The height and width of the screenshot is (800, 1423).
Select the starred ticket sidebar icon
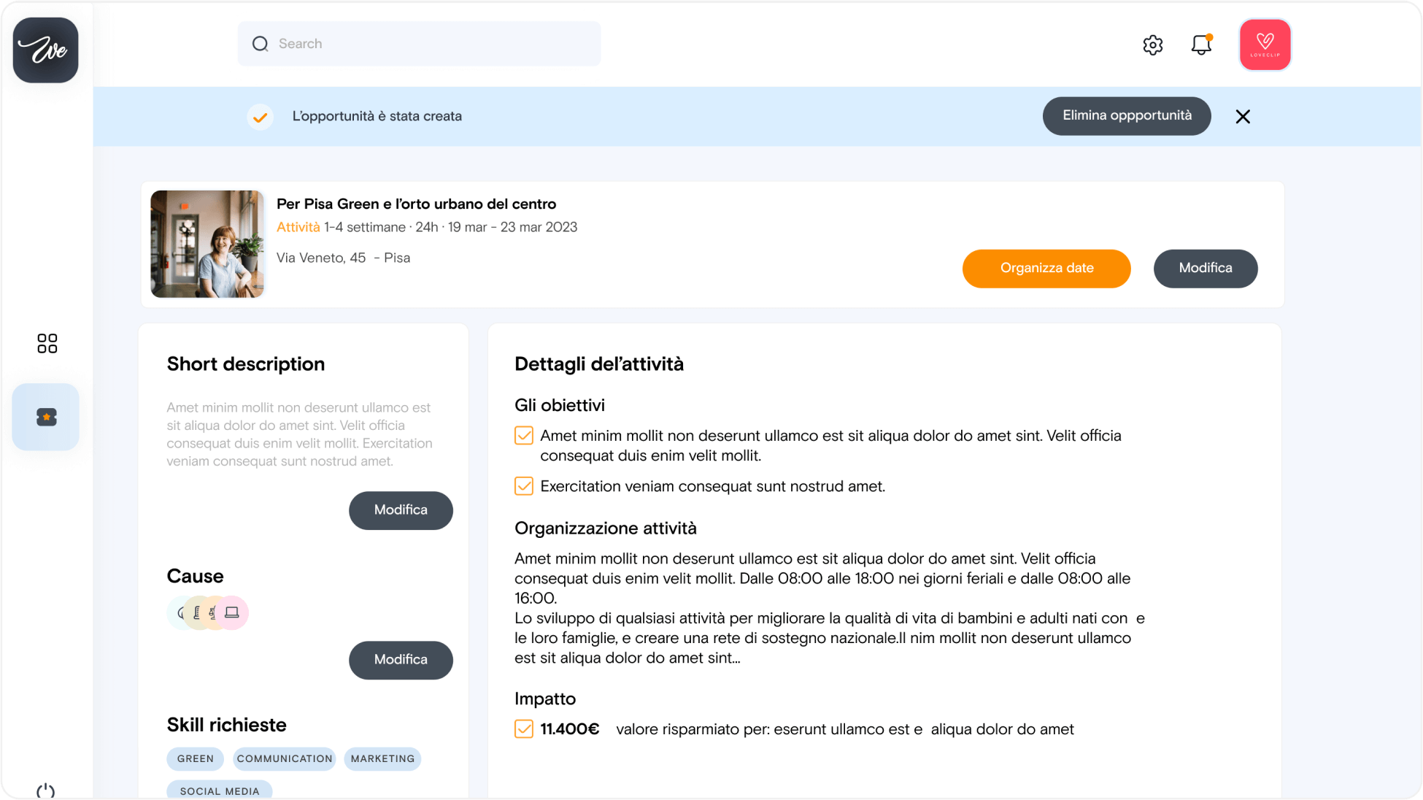tap(46, 417)
